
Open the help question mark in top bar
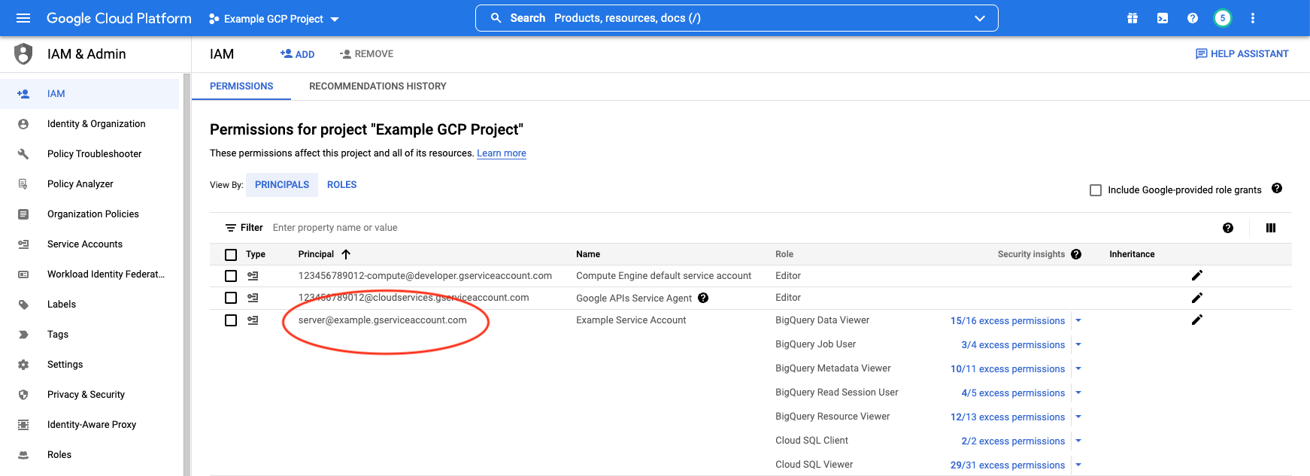(x=1193, y=18)
